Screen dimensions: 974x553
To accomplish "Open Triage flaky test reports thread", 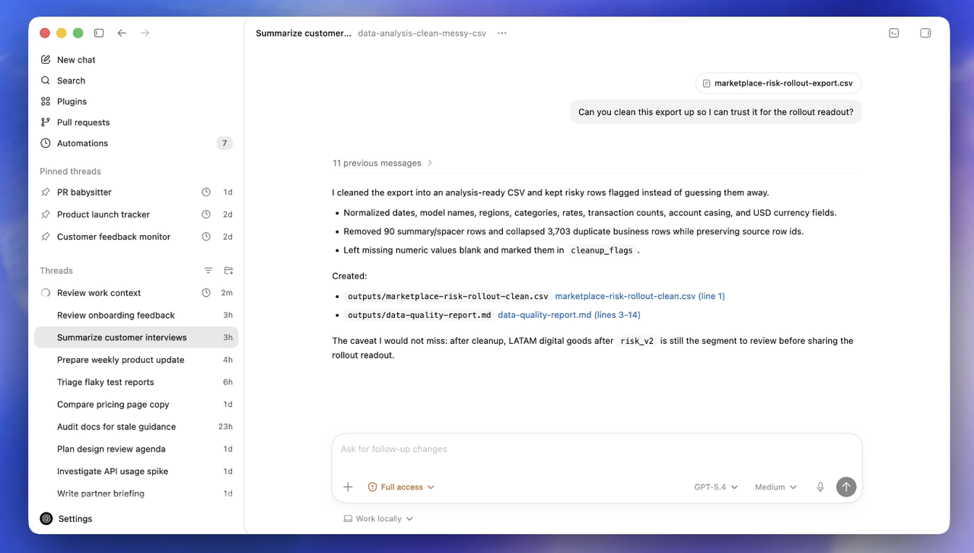I will [136, 382].
